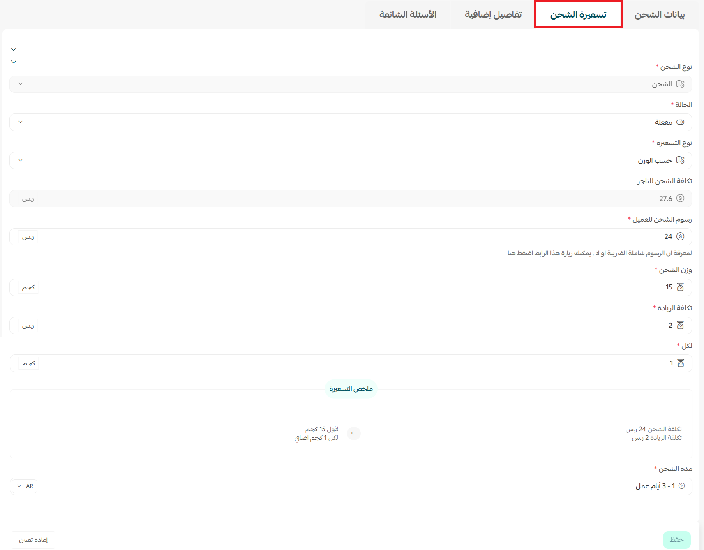This screenshot has width=704, height=550.
Task: Click the scale icon beside the لكل value 1
Action: (680, 363)
